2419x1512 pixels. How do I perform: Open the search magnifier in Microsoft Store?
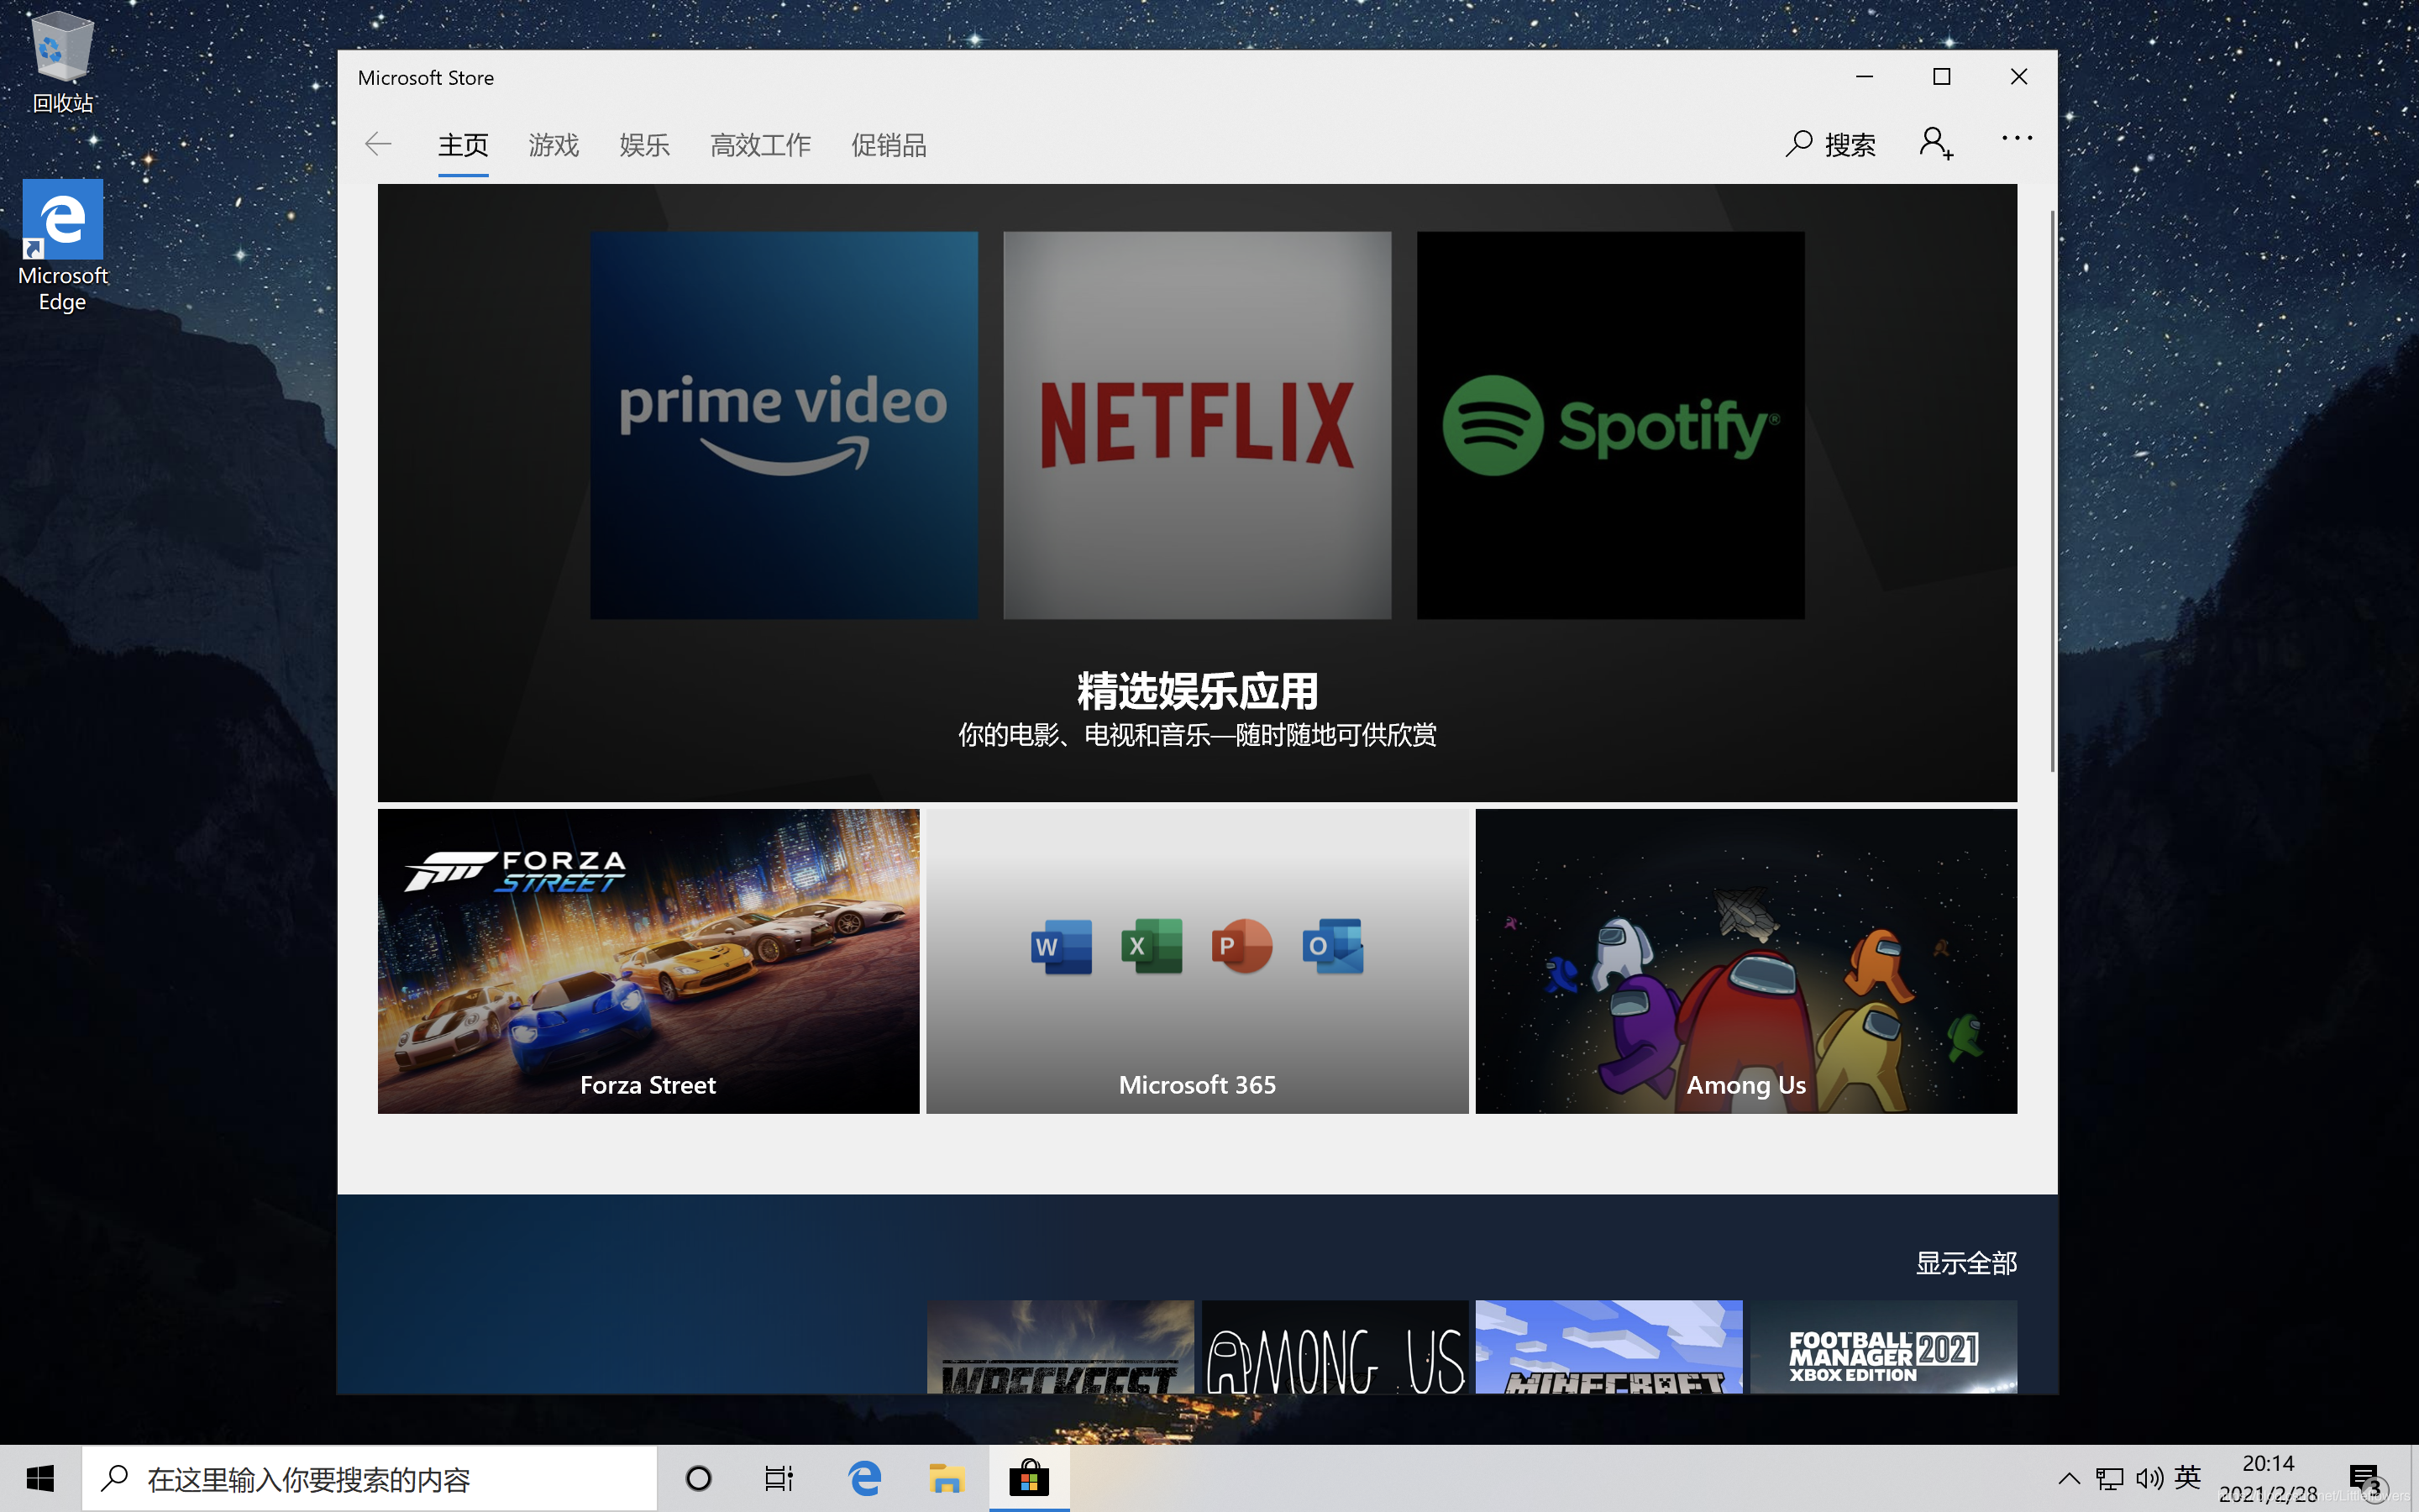pyautogui.click(x=1798, y=145)
